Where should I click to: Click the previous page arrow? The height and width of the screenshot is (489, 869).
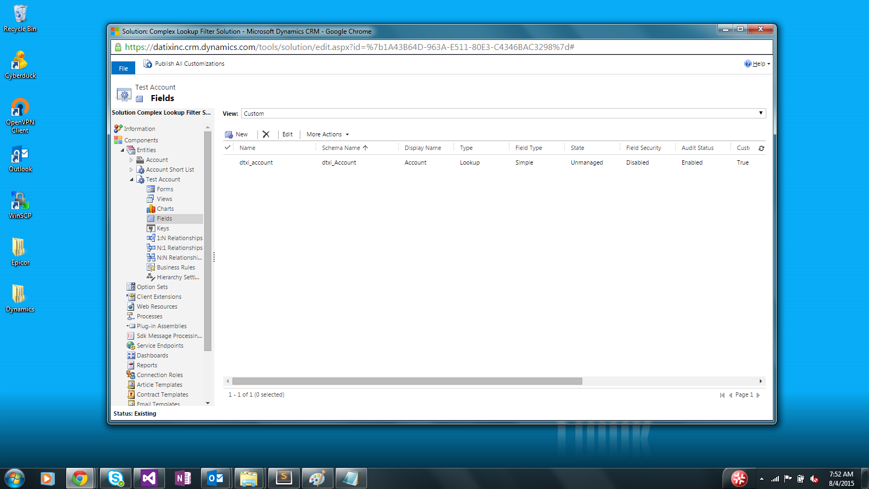[x=731, y=395]
